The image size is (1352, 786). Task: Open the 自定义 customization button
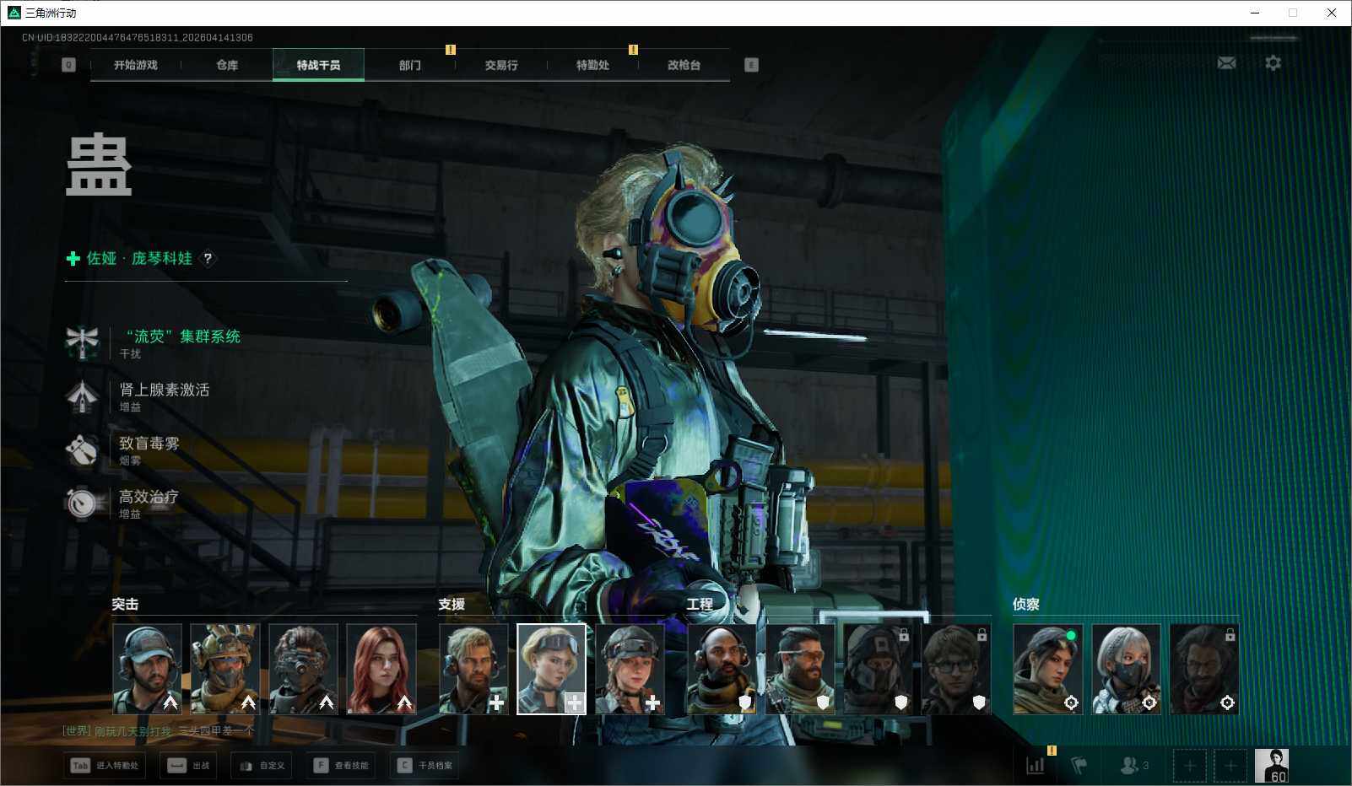262,765
